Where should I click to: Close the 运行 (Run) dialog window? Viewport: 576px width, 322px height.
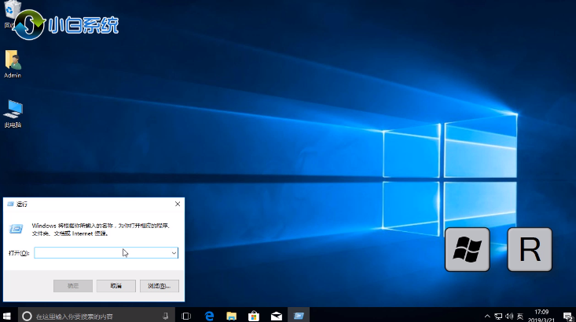(x=177, y=204)
